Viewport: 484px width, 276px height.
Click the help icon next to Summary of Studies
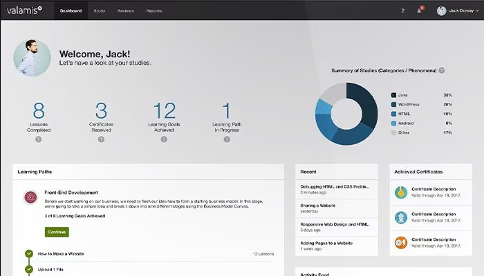[442, 70]
